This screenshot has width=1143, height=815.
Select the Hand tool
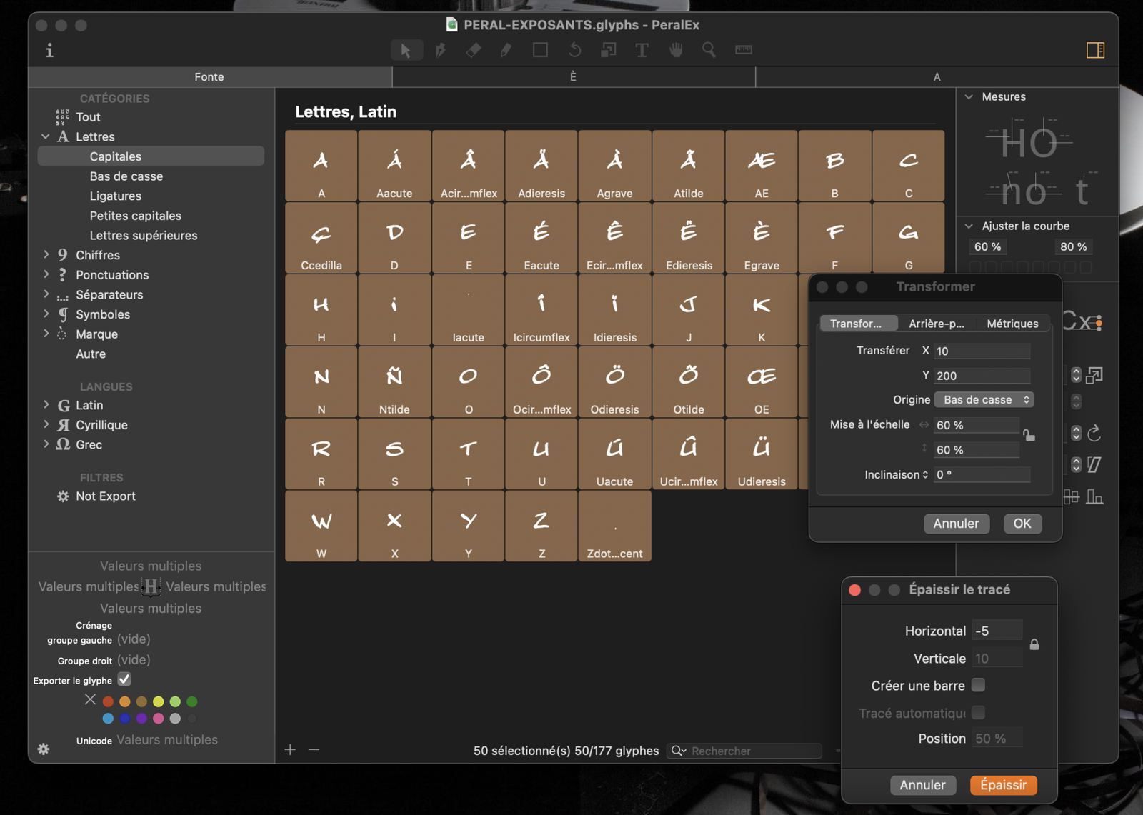676,50
